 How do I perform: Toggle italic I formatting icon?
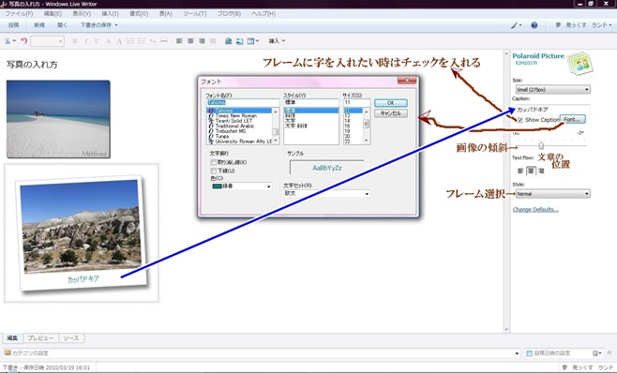coord(85,41)
